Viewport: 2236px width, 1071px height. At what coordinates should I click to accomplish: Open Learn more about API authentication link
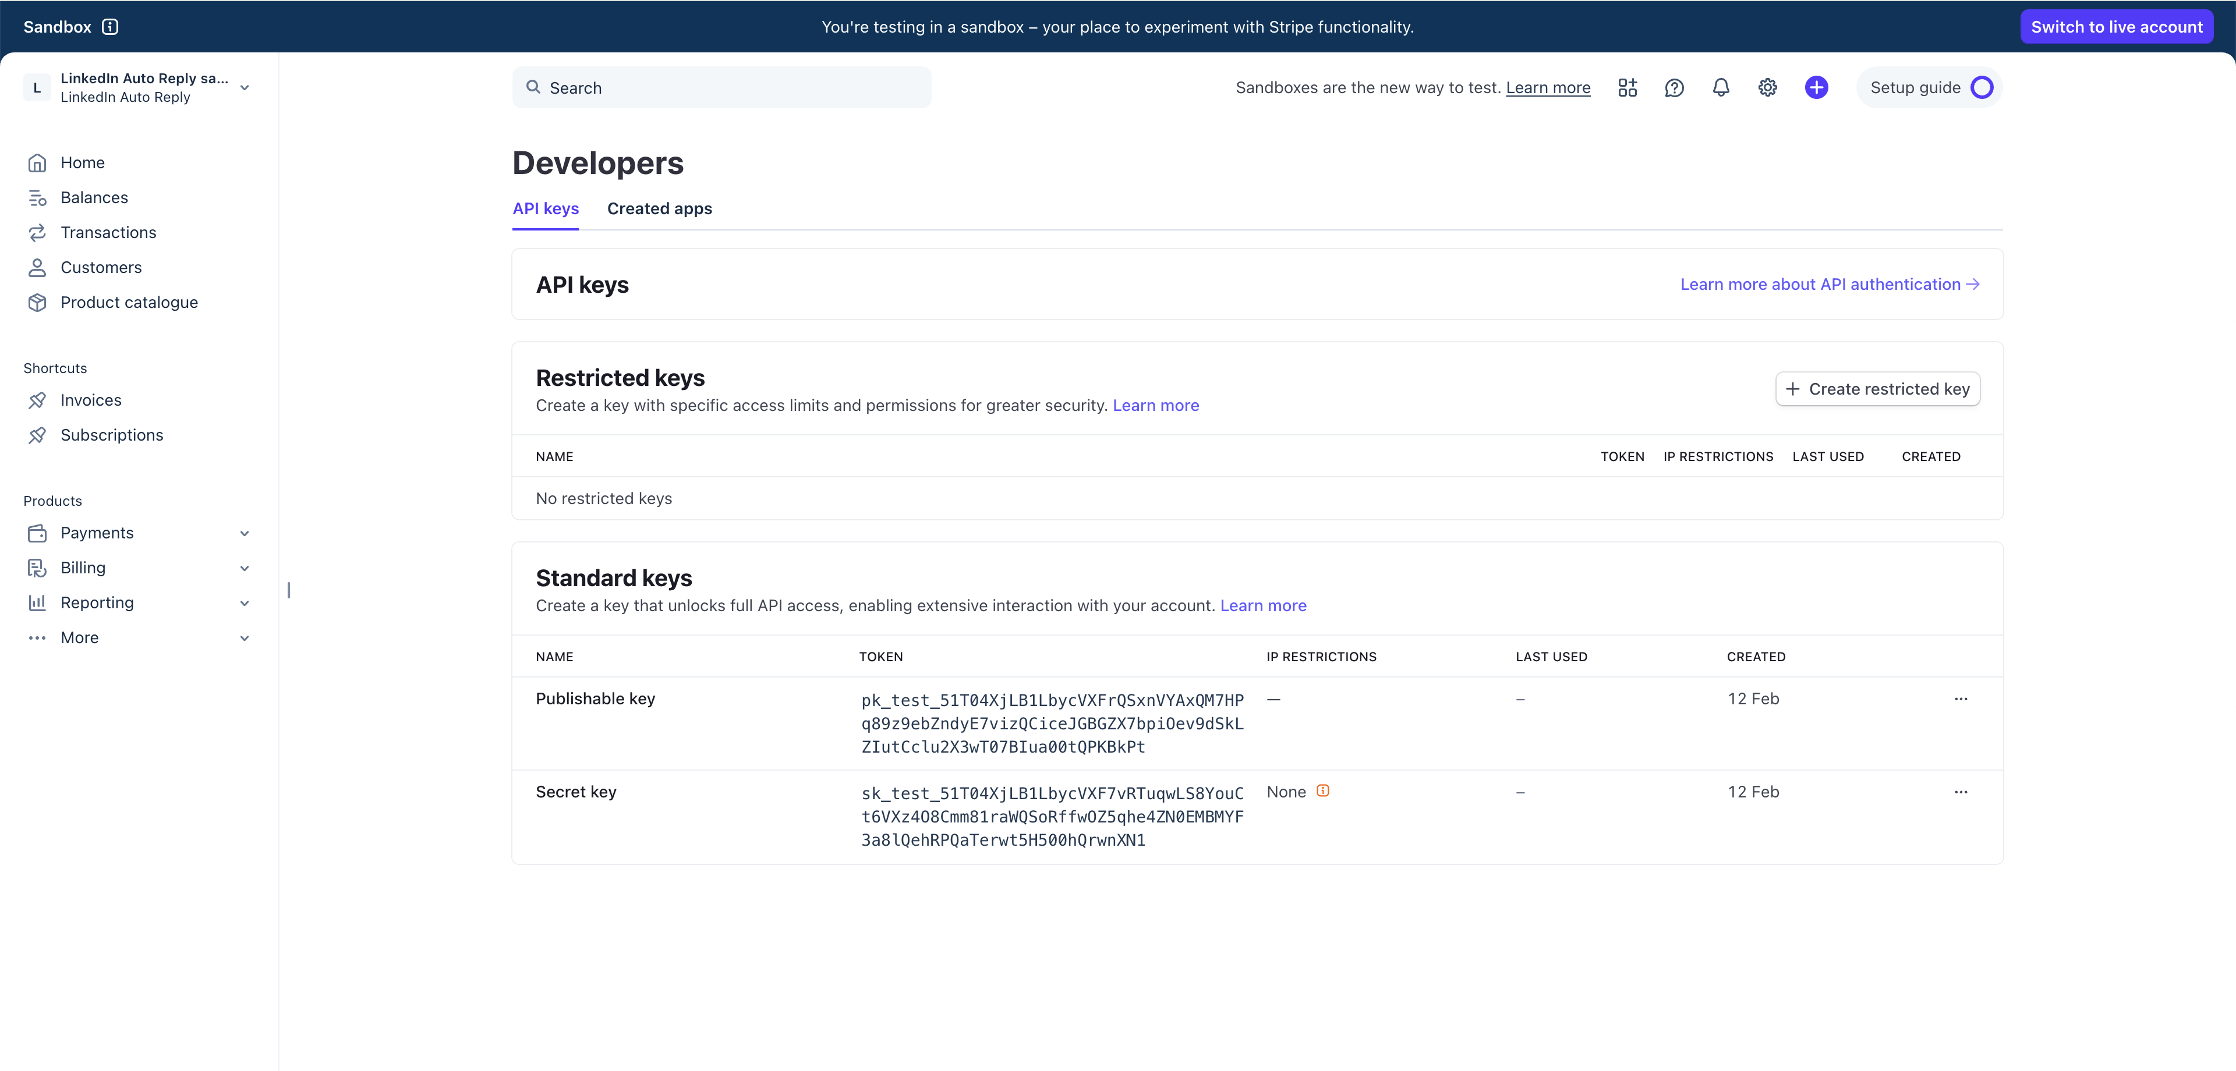tap(1829, 285)
